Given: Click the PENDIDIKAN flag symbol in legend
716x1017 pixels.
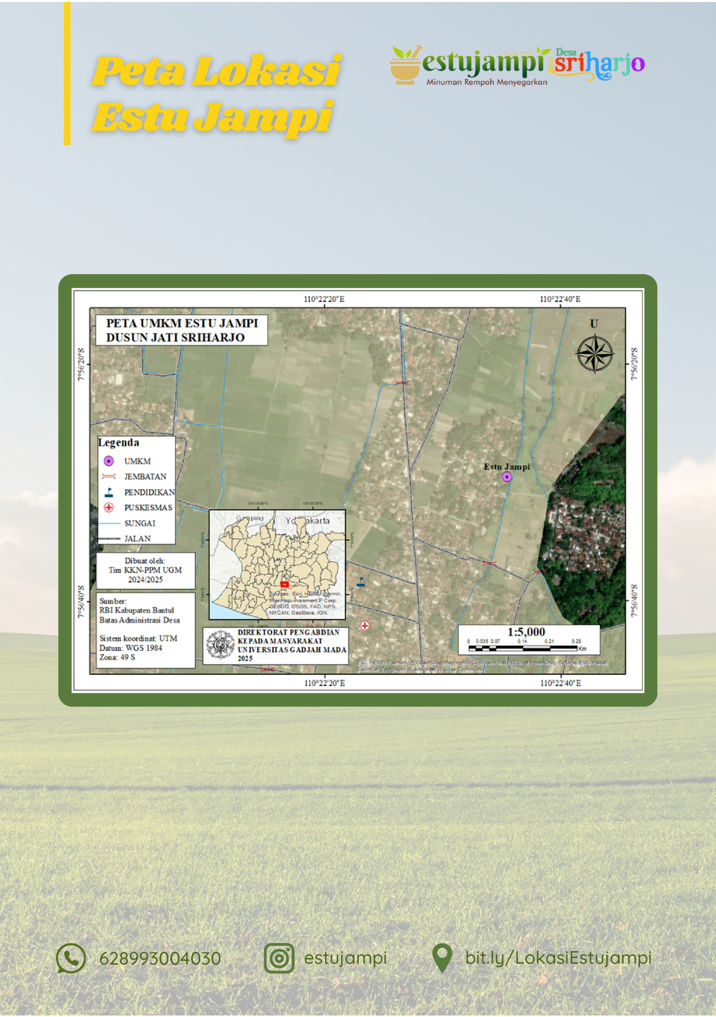Looking at the screenshot, I should pos(108,492).
